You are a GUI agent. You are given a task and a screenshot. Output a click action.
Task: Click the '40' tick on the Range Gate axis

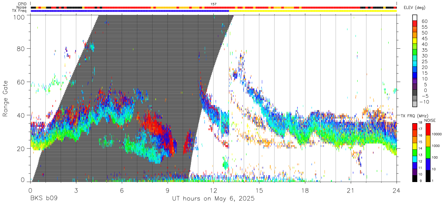coord(22,115)
